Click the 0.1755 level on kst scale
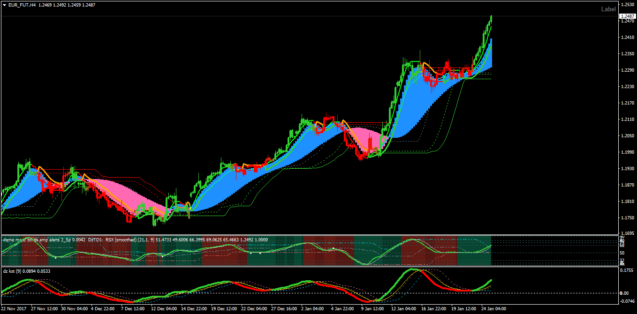The image size is (637, 314). pos(627,270)
